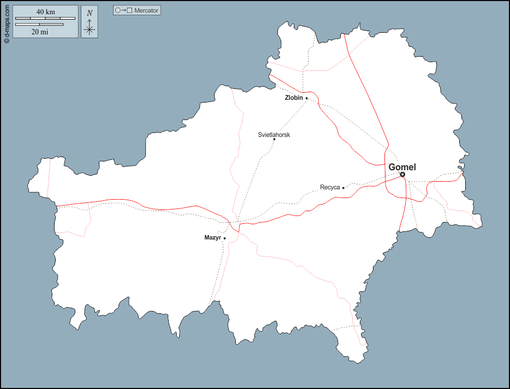Click the Mercator projection label
The width and height of the screenshot is (510, 389).
click(146, 10)
